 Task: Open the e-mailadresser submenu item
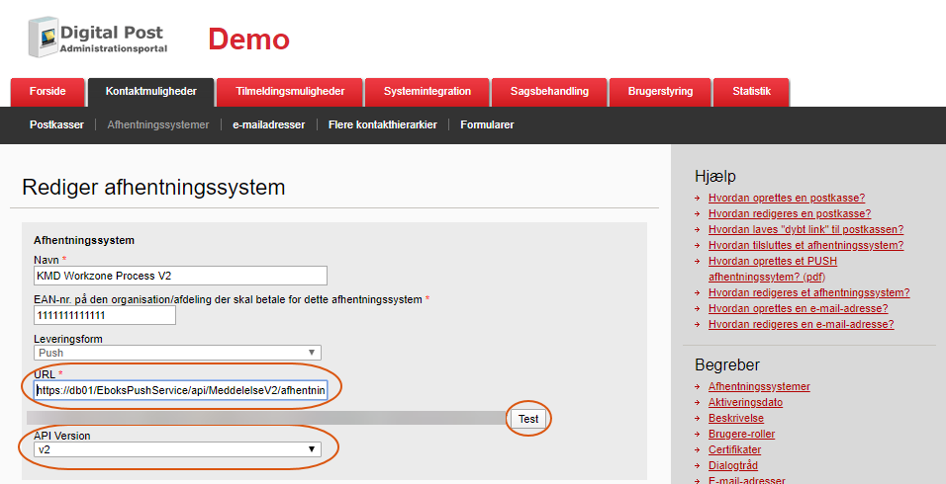point(269,124)
